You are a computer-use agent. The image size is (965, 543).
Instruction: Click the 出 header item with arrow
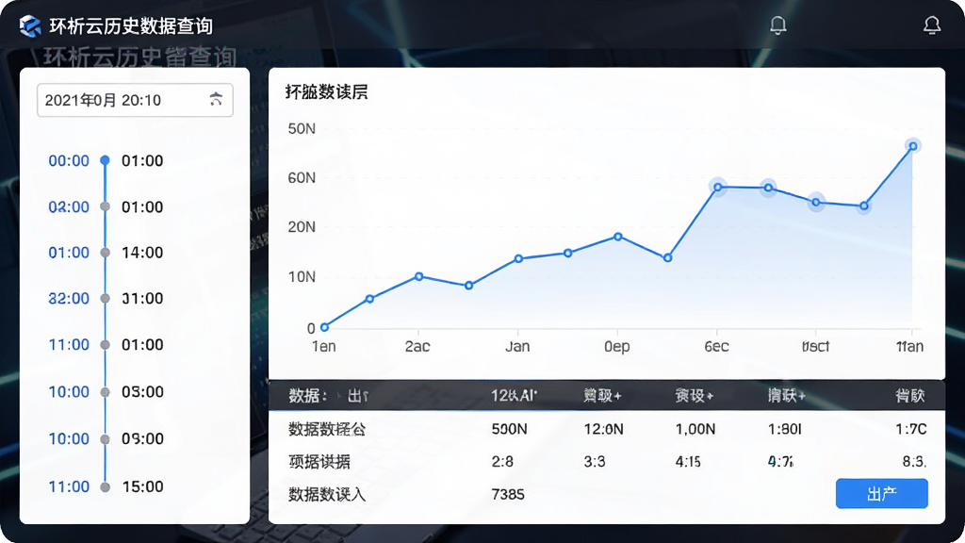(x=357, y=396)
